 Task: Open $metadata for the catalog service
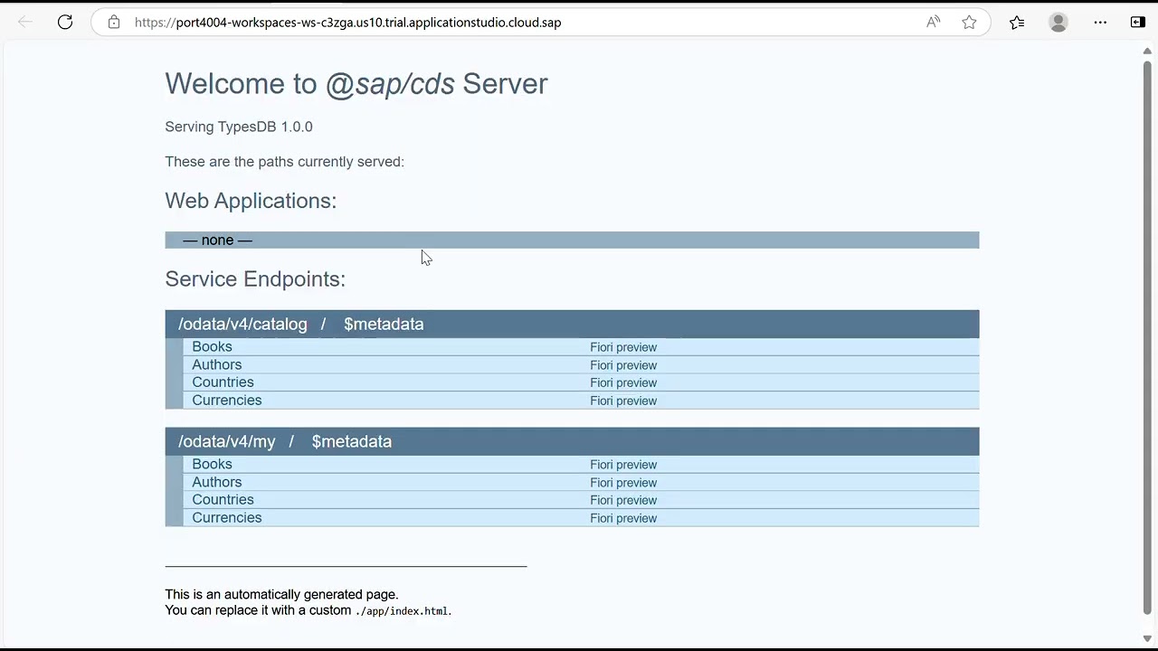coord(384,324)
